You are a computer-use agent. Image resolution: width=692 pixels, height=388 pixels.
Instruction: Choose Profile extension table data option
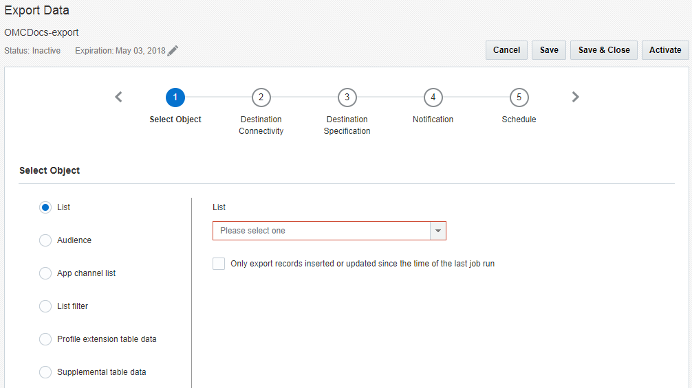(45, 339)
